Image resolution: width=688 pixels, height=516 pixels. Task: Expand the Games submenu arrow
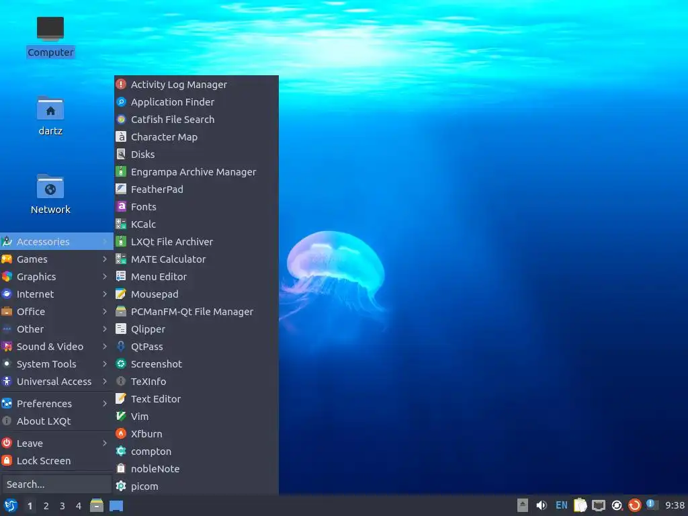tap(105, 259)
